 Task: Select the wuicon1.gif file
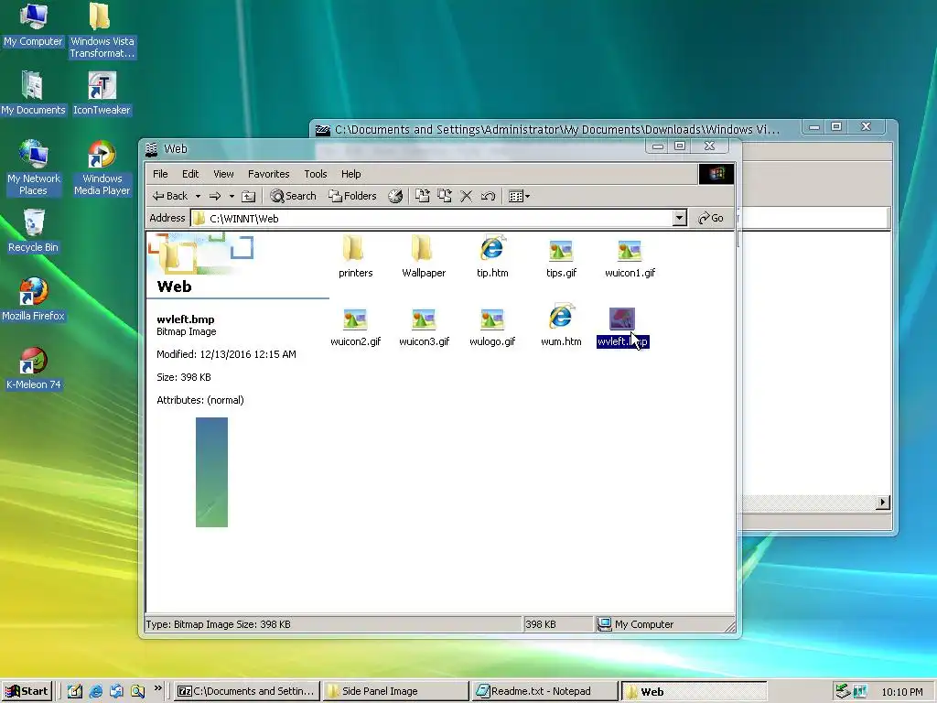(630, 257)
